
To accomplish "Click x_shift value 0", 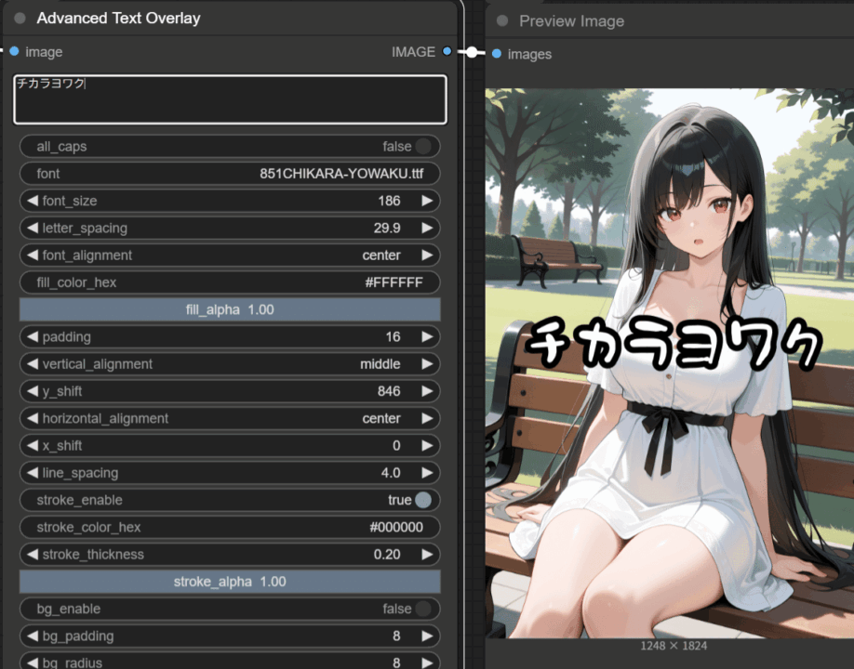I will pos(396,445).
